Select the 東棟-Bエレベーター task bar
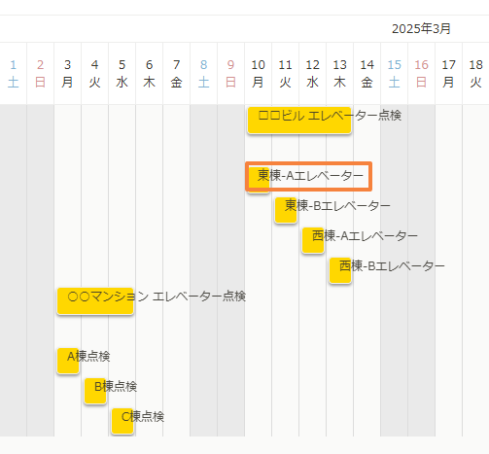 (286, 210)
